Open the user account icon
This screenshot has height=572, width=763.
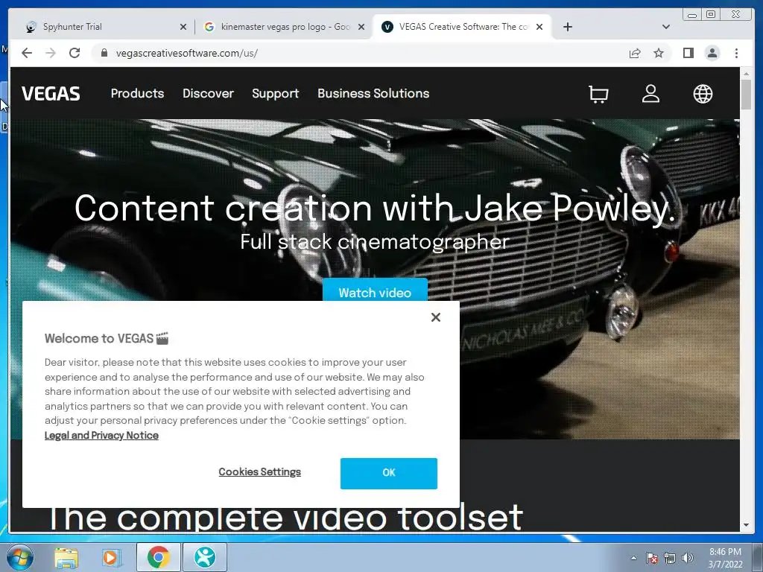[650, 94]
